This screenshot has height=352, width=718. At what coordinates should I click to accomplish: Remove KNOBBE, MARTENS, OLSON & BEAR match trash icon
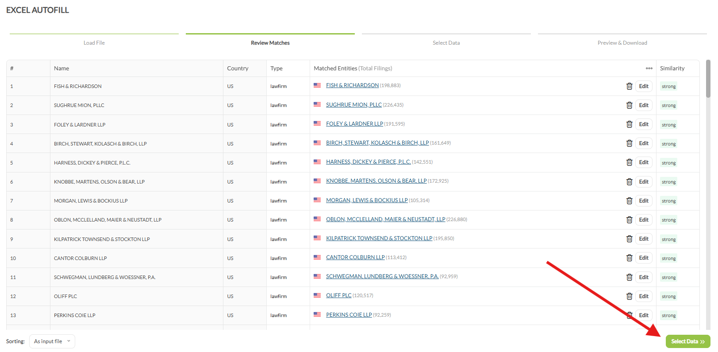[x=629, y=182]
